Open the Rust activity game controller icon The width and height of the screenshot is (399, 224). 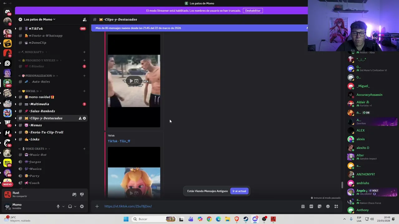(x=74, y=194)
